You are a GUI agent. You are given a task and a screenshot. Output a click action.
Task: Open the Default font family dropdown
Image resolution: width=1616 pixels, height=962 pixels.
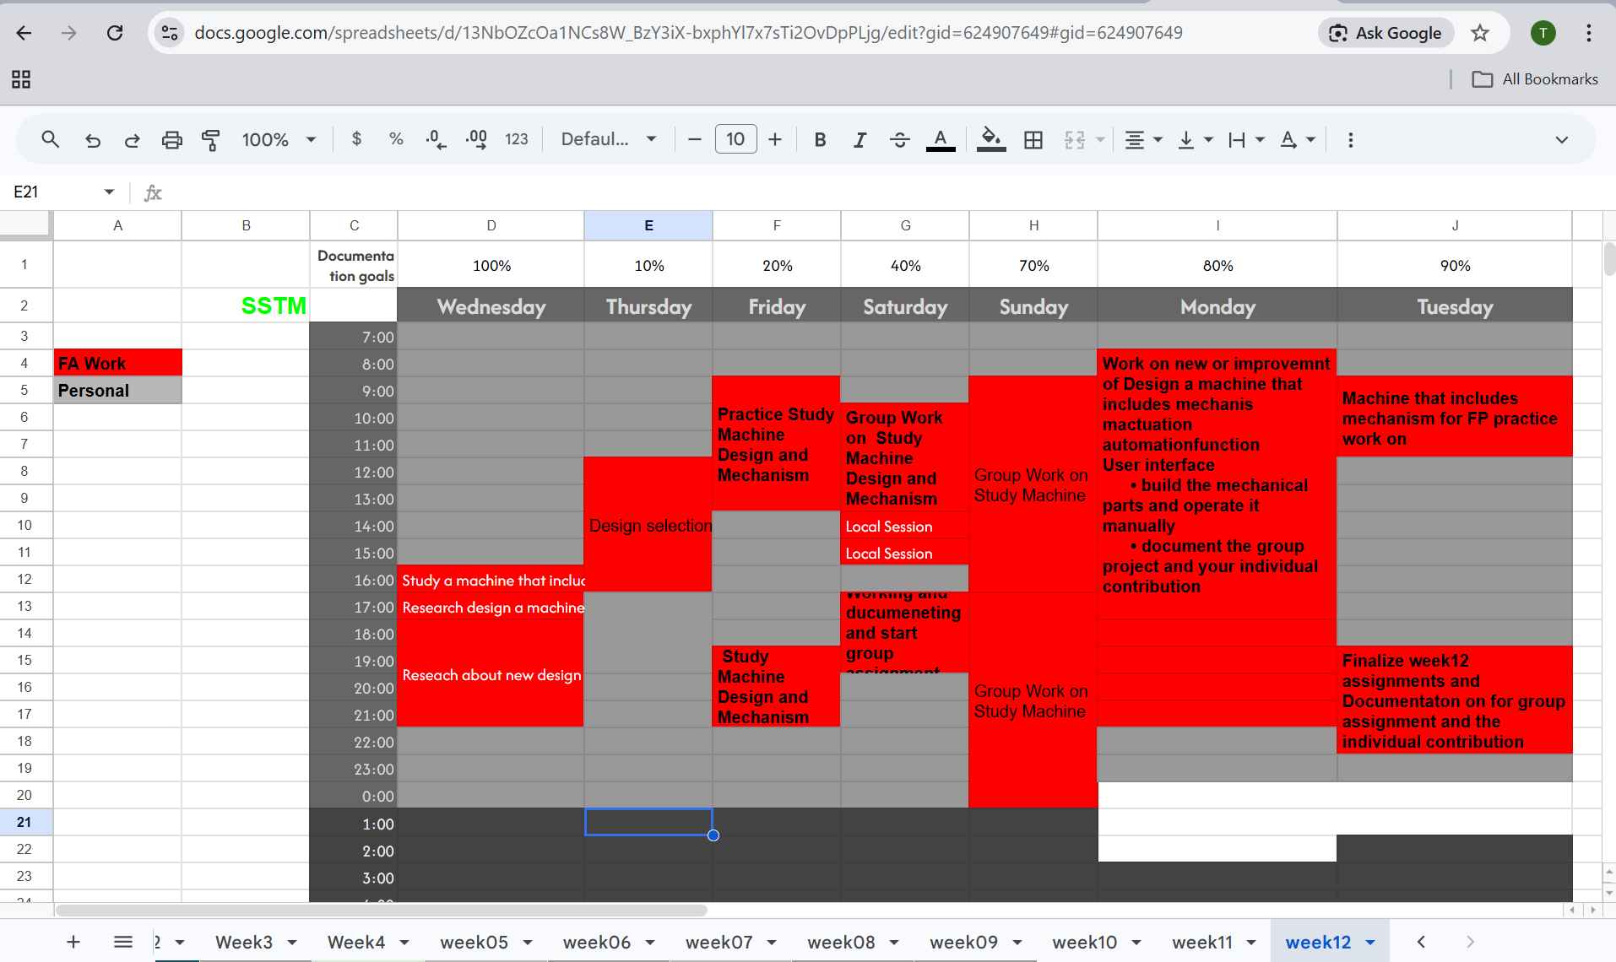coord(609,139)
